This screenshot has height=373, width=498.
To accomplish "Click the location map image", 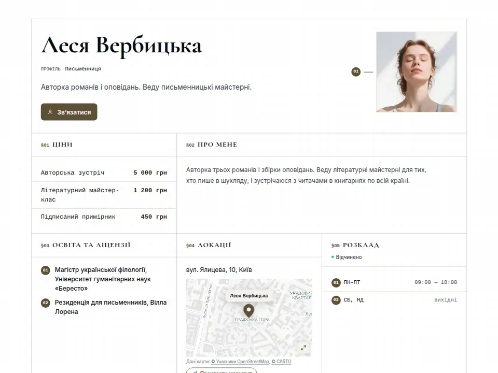I will (x=248, y=318).
